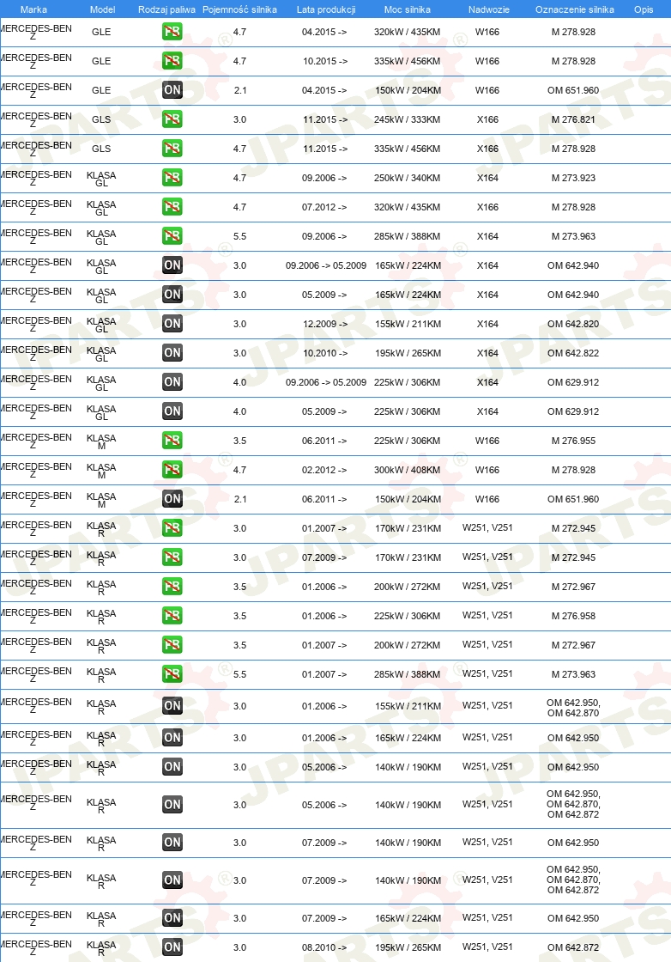Click the Moc silnika column header
This screenshot has width=671, height=962.
408,9
